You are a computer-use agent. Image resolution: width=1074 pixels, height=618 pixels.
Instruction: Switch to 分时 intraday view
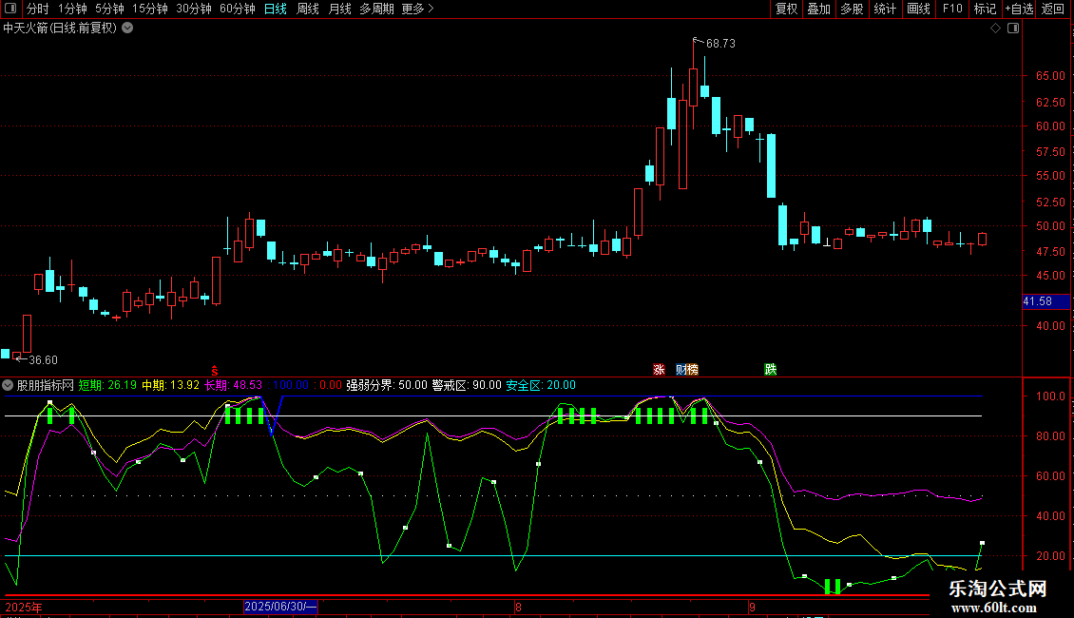click(37, 10)
